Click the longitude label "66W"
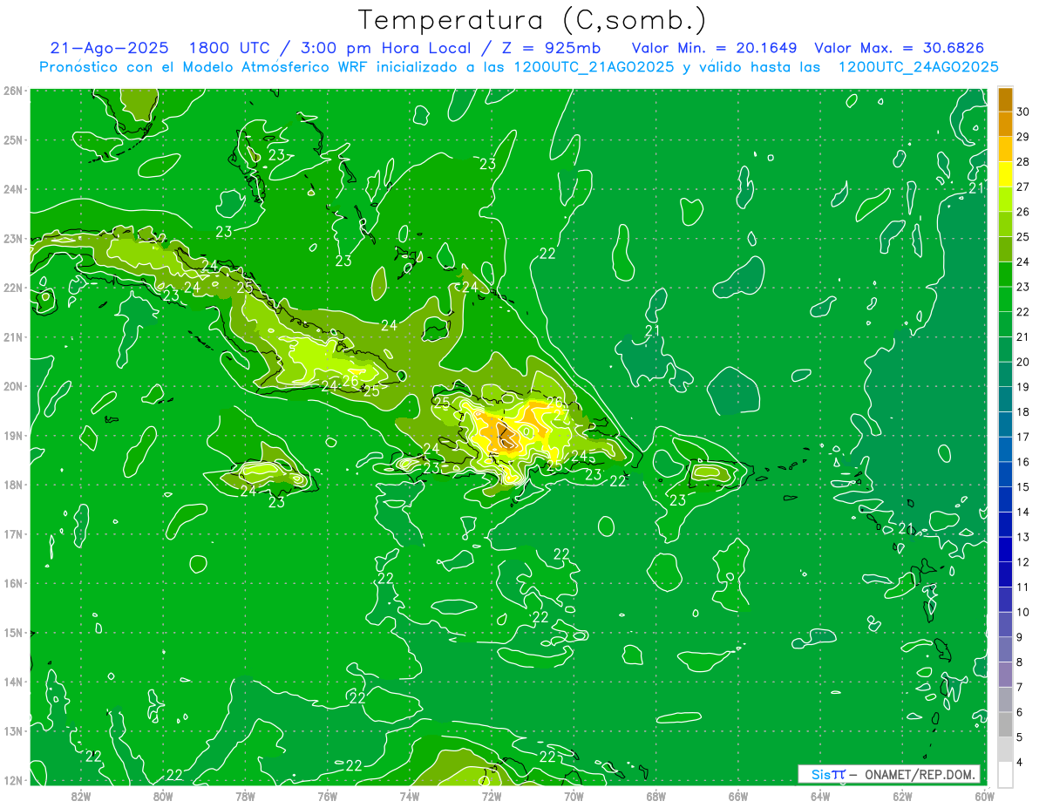 point(737,795)
